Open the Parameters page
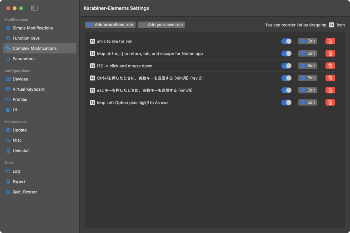This screenshot has height=233, width=350. [x=40, y=59]
